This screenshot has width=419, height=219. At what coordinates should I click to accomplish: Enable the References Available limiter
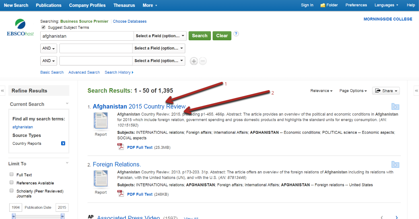[x=12, y=182]
